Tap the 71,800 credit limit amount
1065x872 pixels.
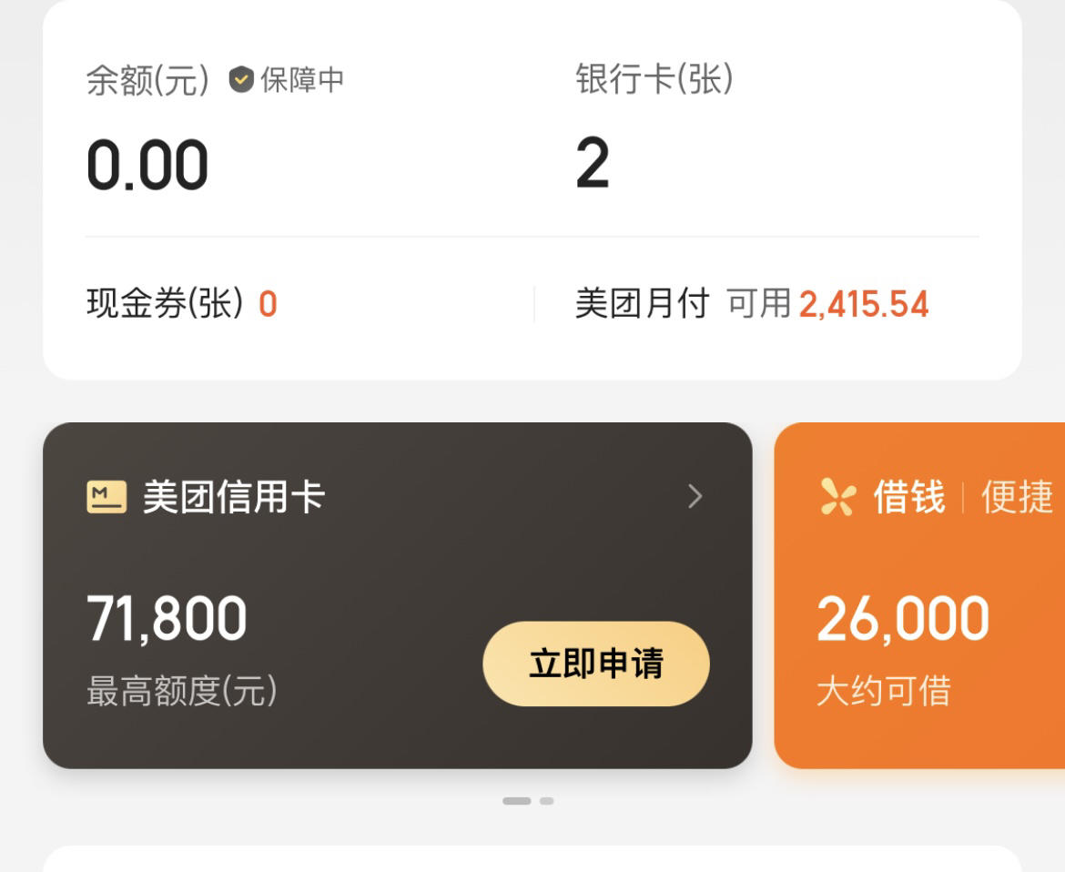pos(167,619)
